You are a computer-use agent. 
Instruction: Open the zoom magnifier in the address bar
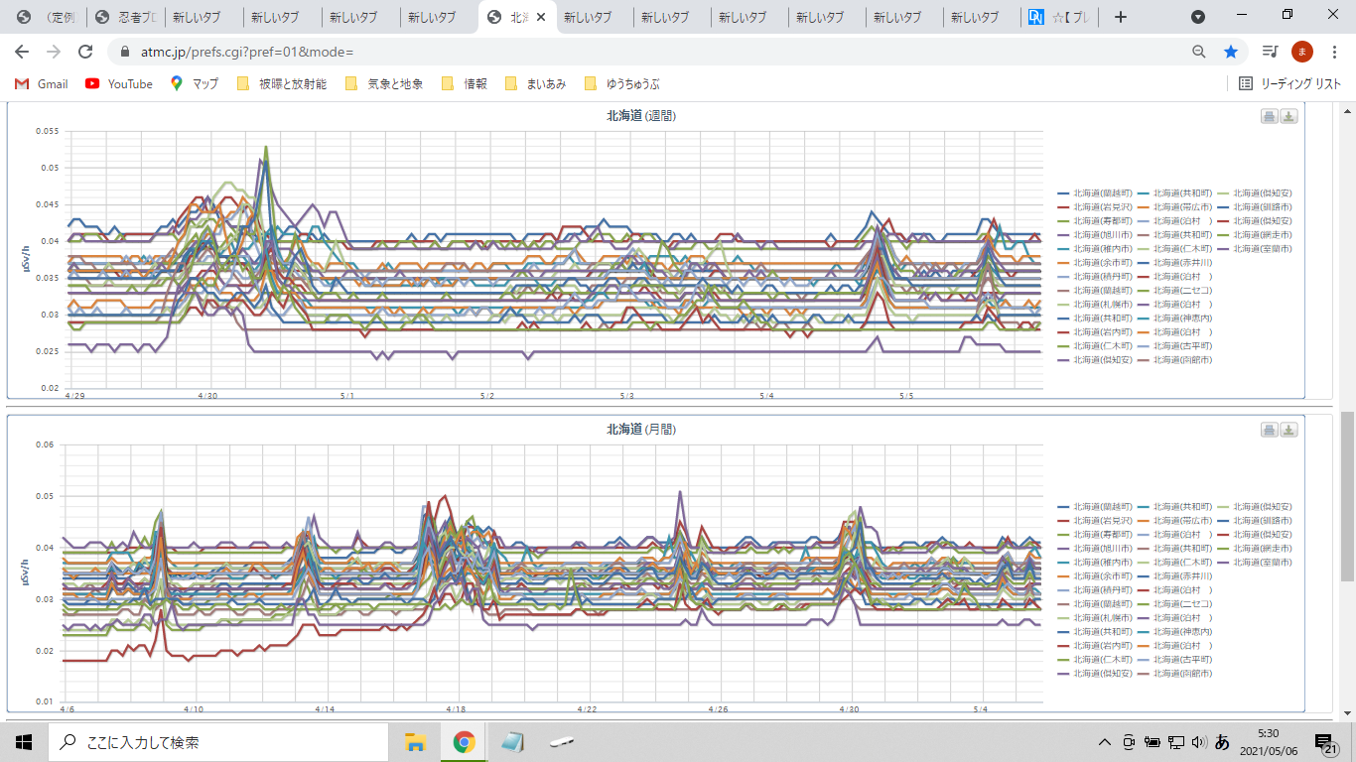click(x=1199, y=52)
